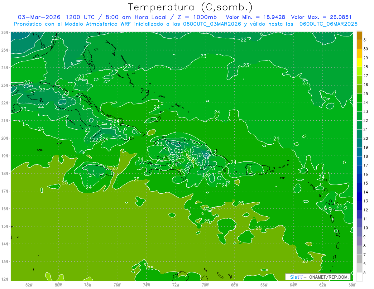
Task: Click 'Valor Min. = 18.9428'
Action: click(x=255, y=17)
